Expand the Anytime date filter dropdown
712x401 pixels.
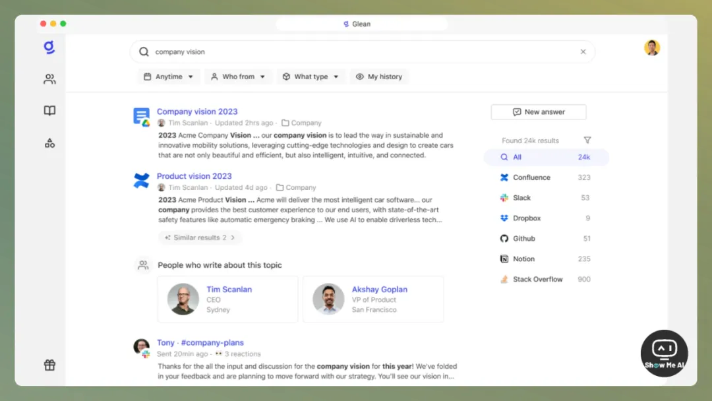click(x=169, y=77)
